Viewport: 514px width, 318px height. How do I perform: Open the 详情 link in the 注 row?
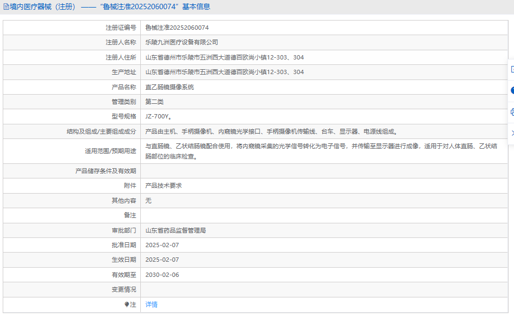pyautogui.click(x=151, y=304)
